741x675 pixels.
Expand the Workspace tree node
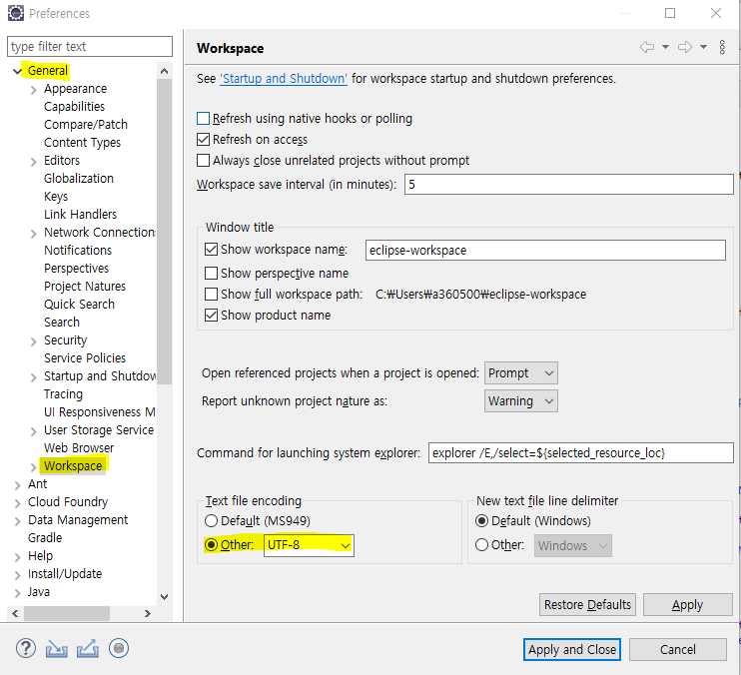(34, 467)
